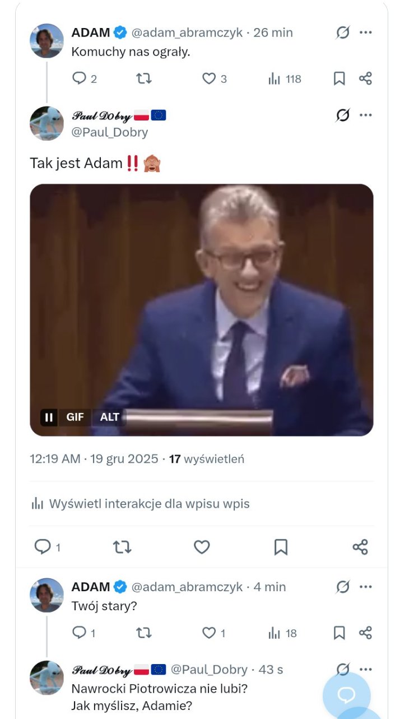View analytics showing 118 views
Screen dimensions: 400x719
(285, 78)
